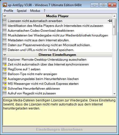Click the xp-AntiSpy app icon in title bar
Viewport: 119px width, 135px height.
click(x=5, y=5)
